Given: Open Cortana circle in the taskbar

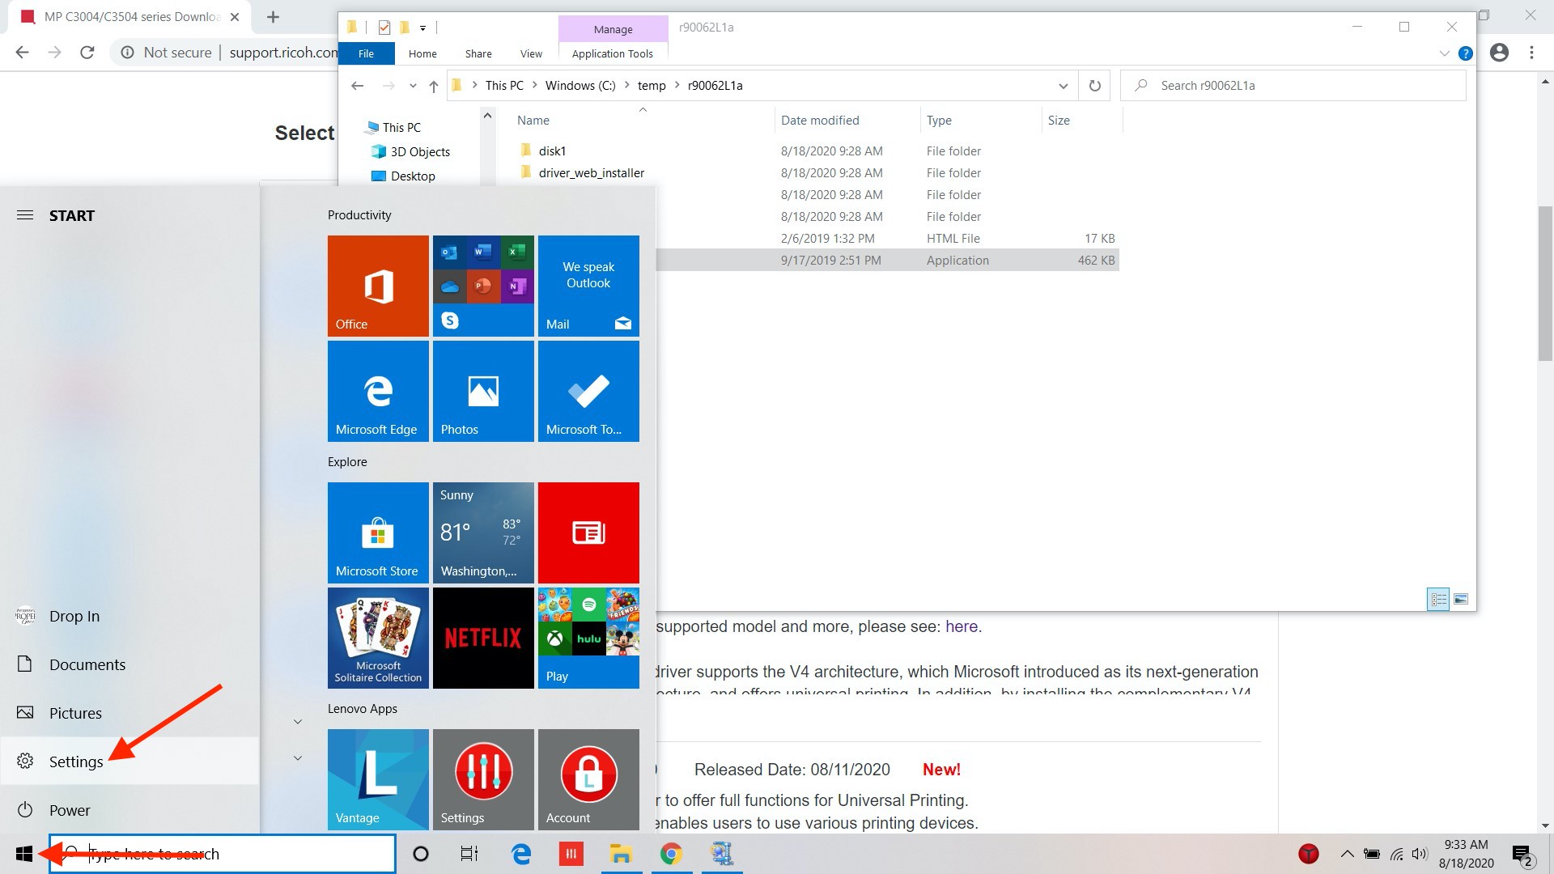Looking at the screenshot, I should click(x=421, y=854).
